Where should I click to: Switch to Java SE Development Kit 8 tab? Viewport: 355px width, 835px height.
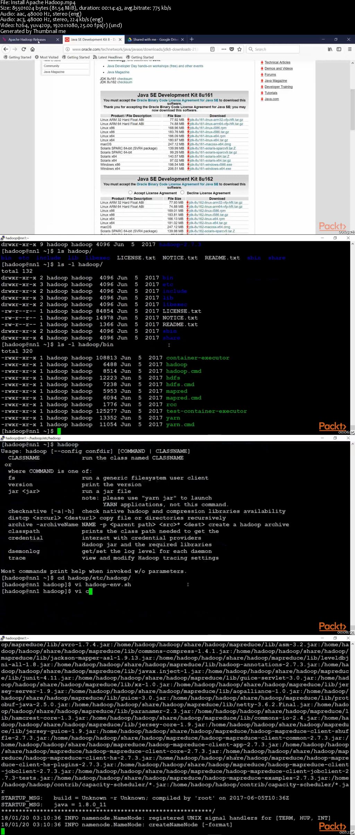point(94,40)
